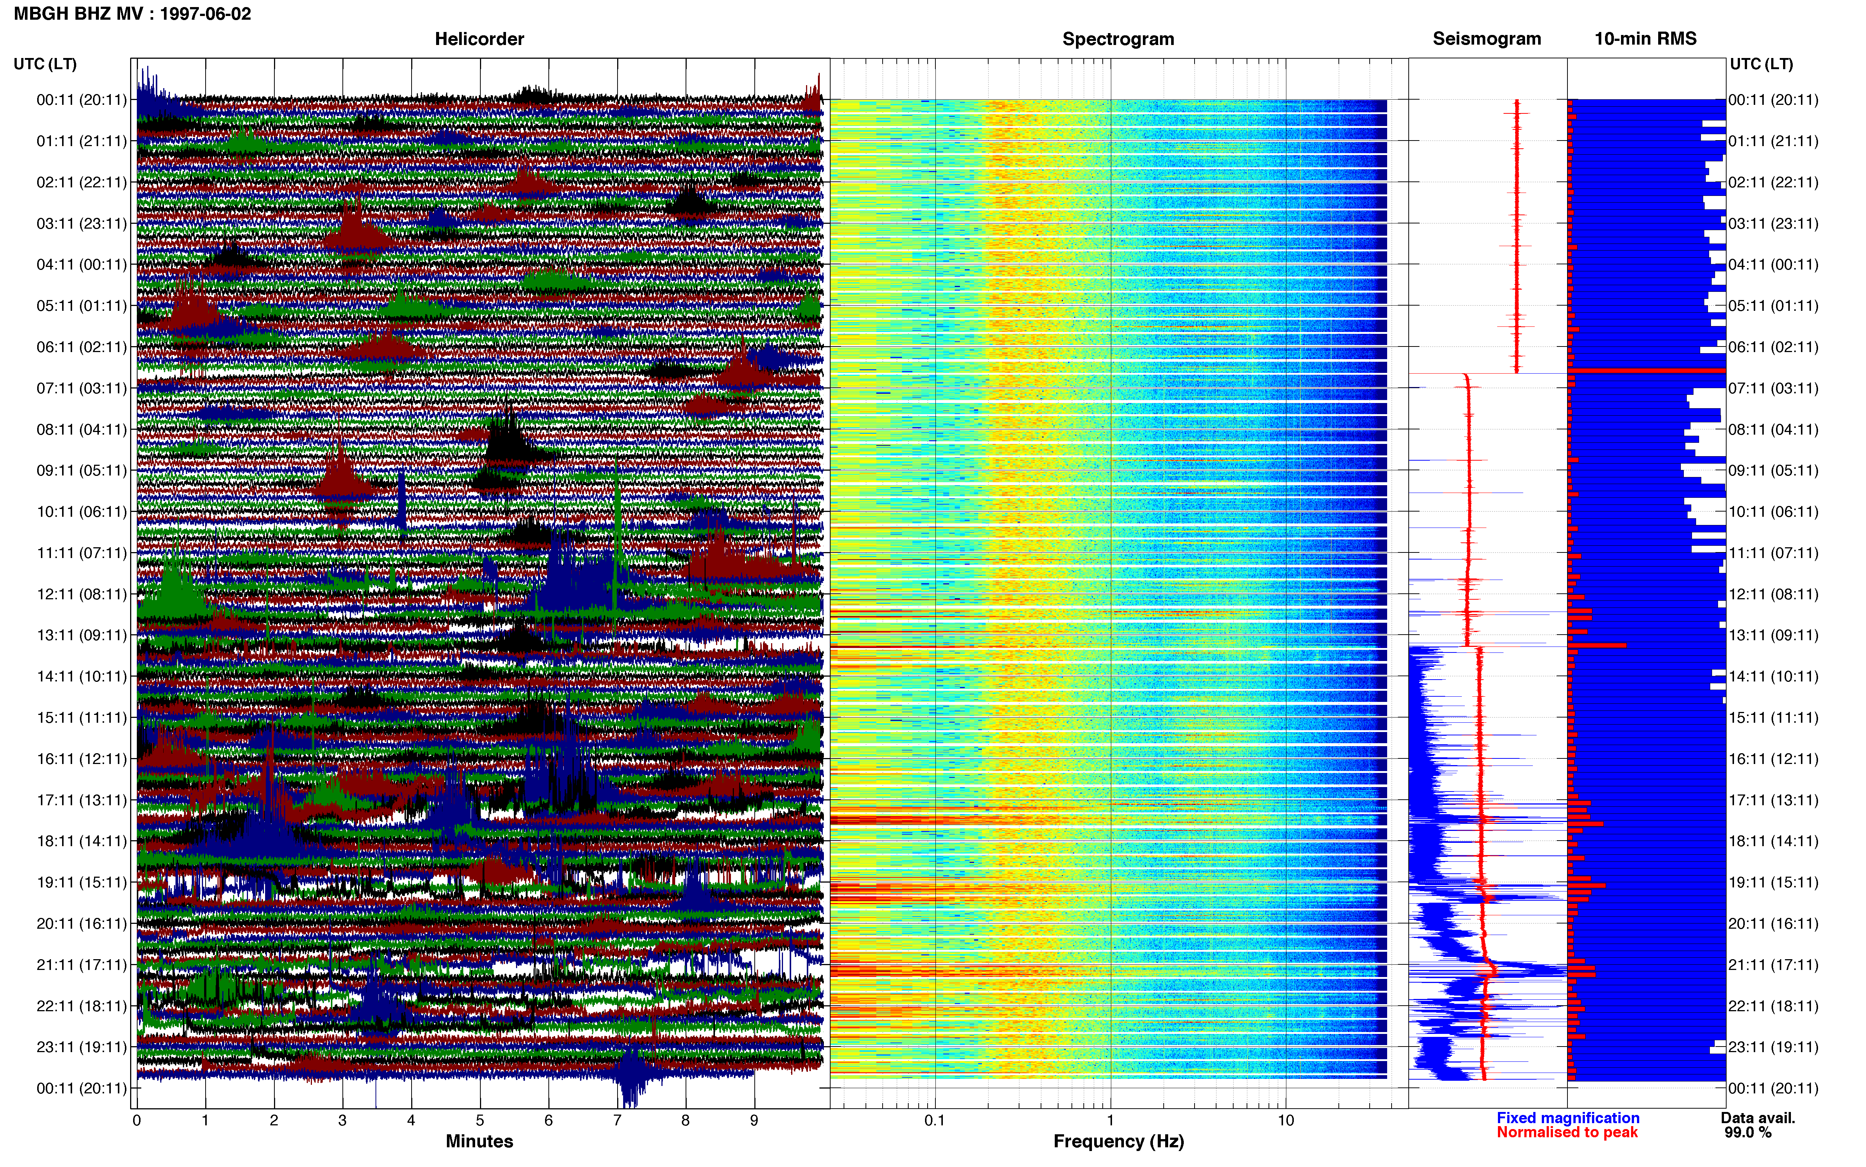Click '23:11 (19:11)' on the Helicorder time axis

(82, 1047)
